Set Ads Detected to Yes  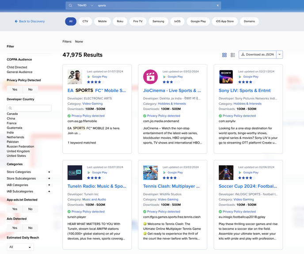point(15,228)
